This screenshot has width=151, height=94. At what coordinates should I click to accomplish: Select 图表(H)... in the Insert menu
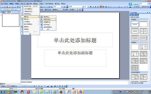(30, 27)
